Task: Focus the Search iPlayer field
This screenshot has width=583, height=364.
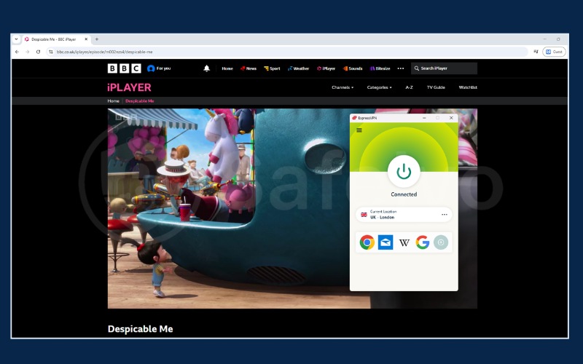Action: [x=444, y=68]
